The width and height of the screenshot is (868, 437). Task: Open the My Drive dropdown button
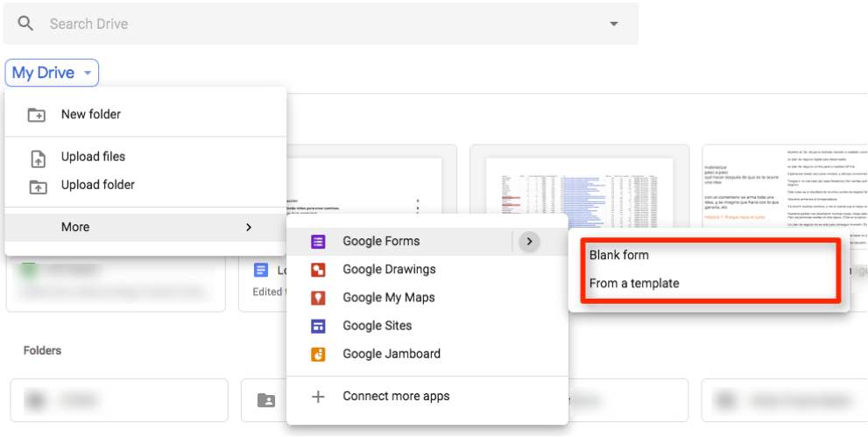point(52,73)
